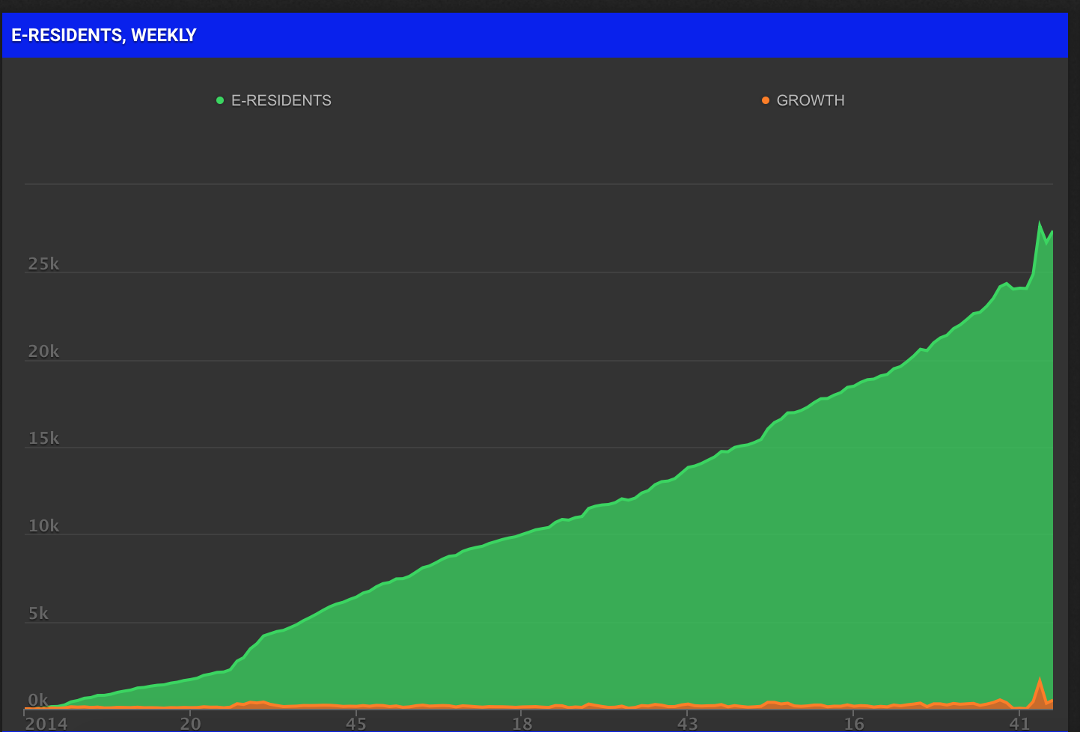Toggle the GROWTH legend label
The width and height of the screenshot is (1080, 732).
click(x=810, y=100)
